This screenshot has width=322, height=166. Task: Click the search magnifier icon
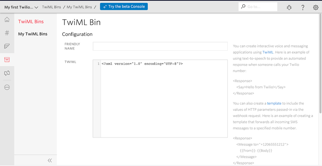point(243,6)
